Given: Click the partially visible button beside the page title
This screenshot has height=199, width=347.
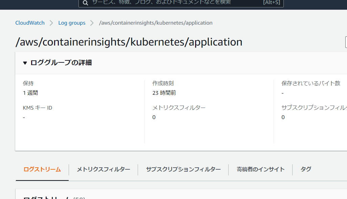Looking at the screenshot, I should [346, 42].
